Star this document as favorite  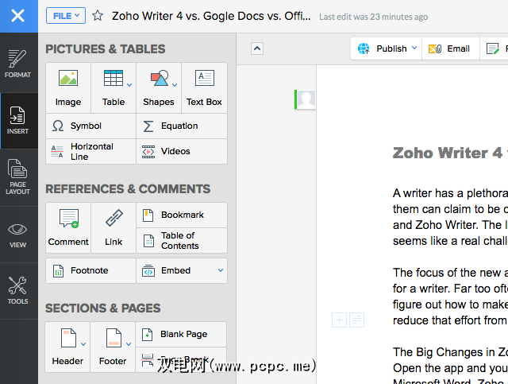click(98, 16)
